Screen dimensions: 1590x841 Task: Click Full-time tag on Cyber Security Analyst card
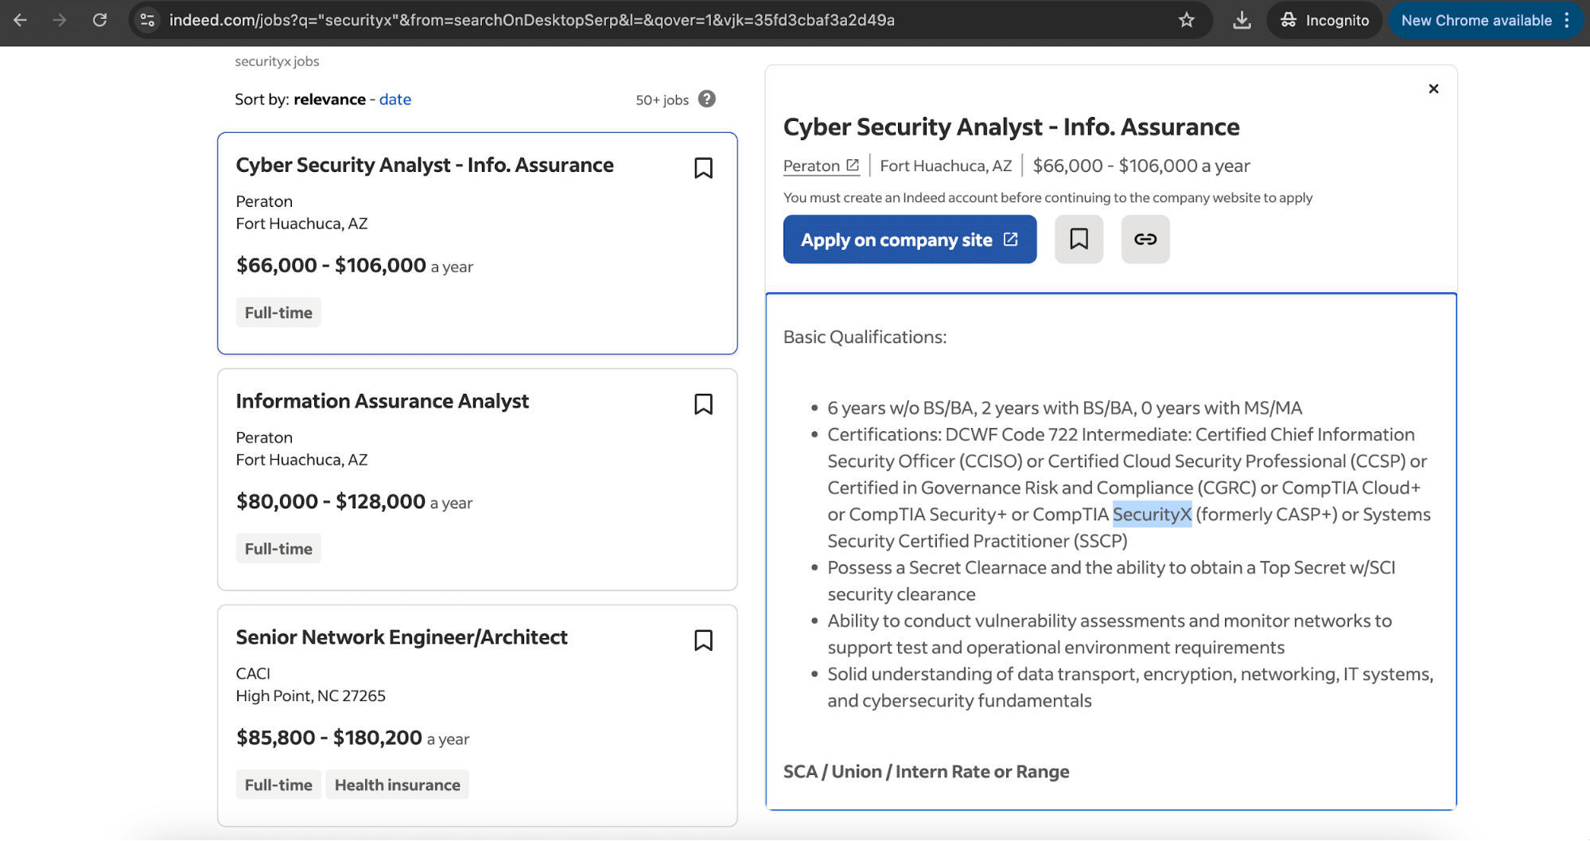click(x=278, y=313)
